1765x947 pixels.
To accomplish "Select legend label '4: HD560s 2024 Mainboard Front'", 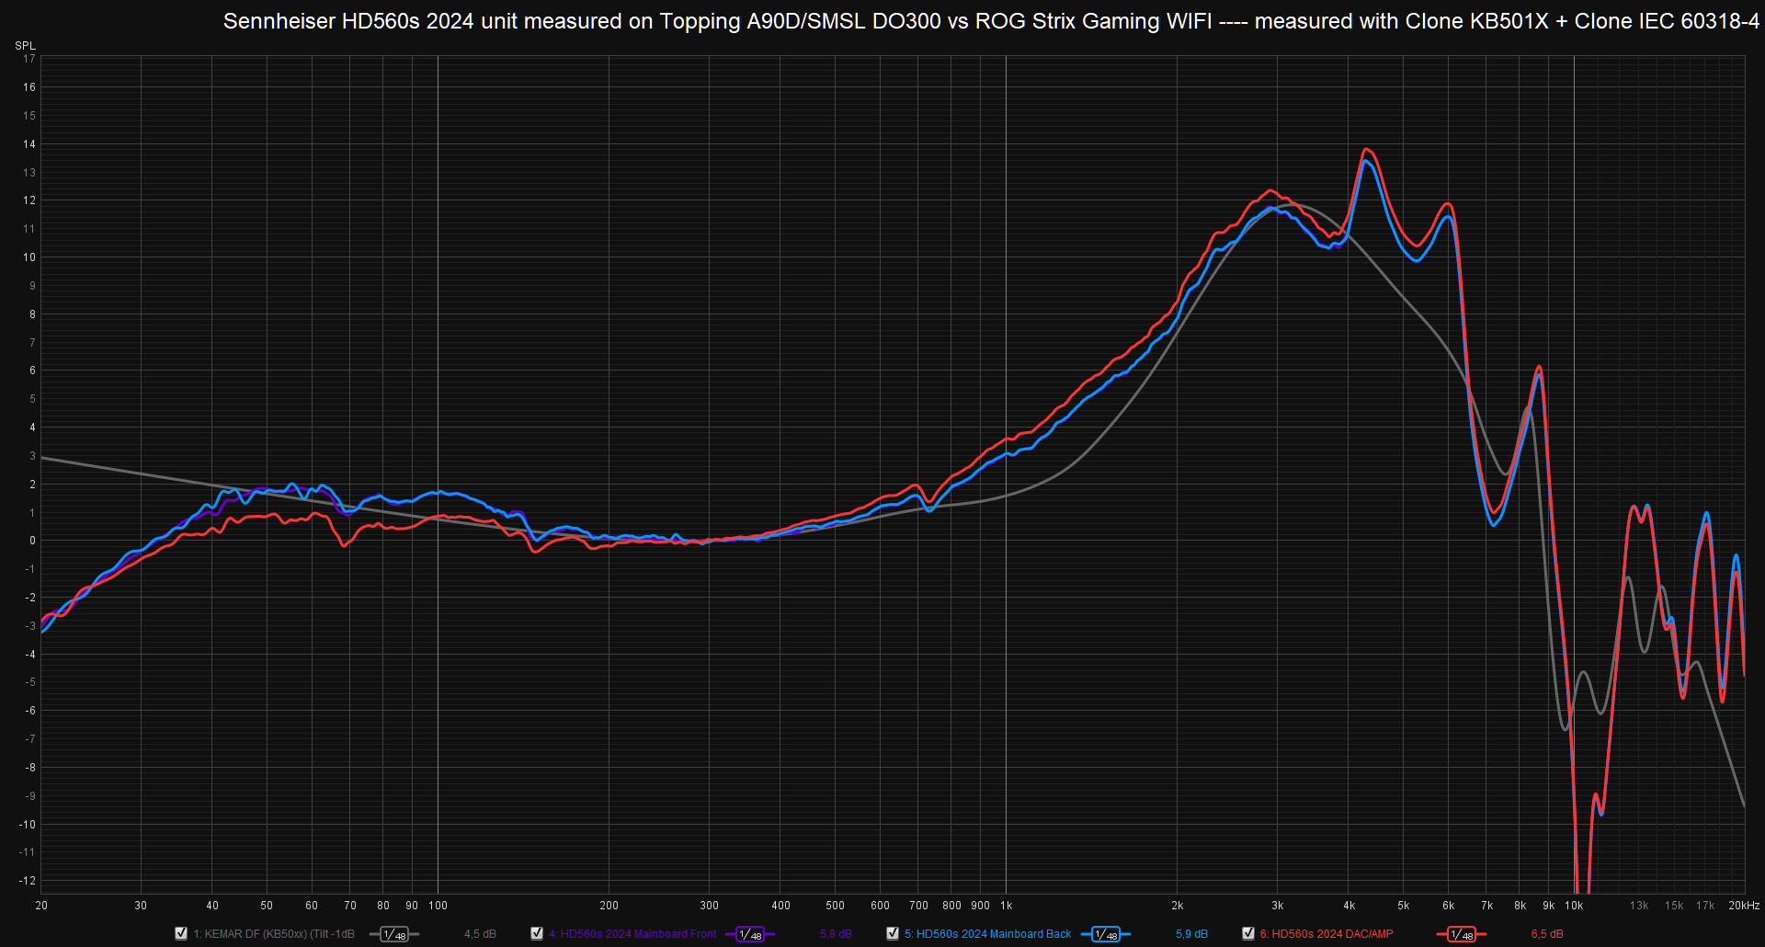I will [632, 934].
